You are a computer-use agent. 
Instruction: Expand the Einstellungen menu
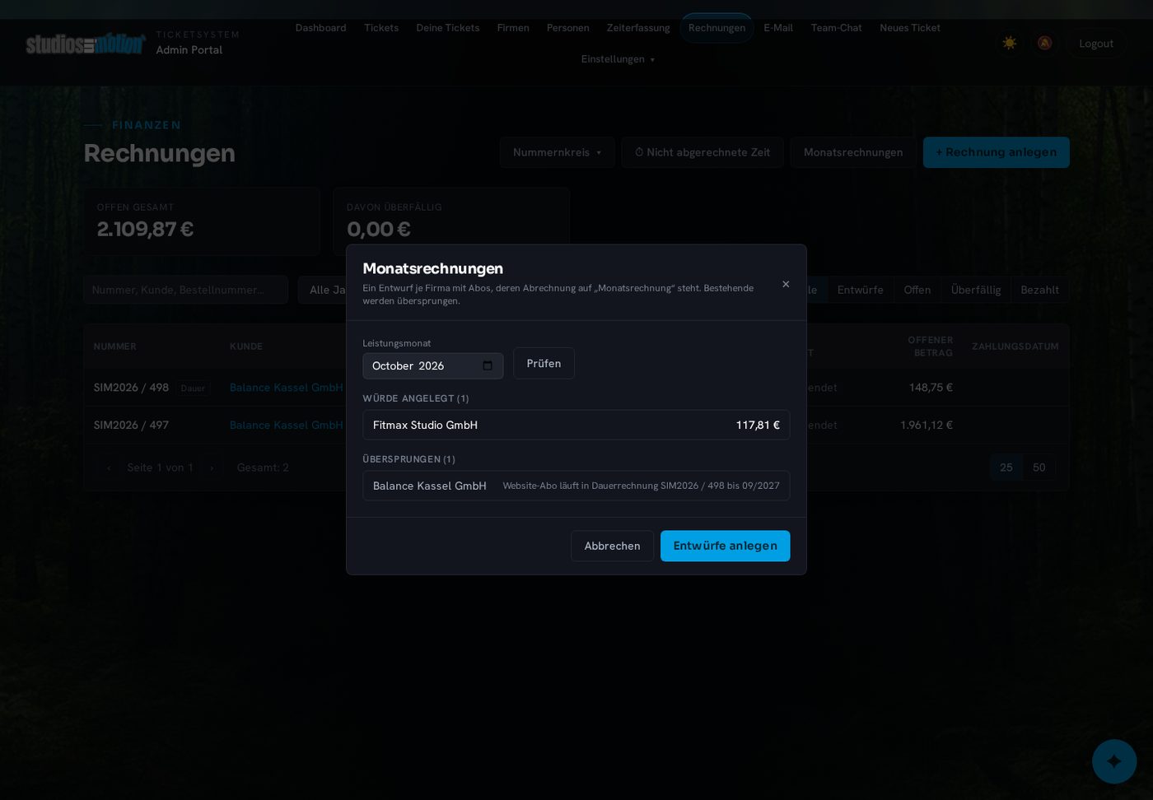click(618, 59)
